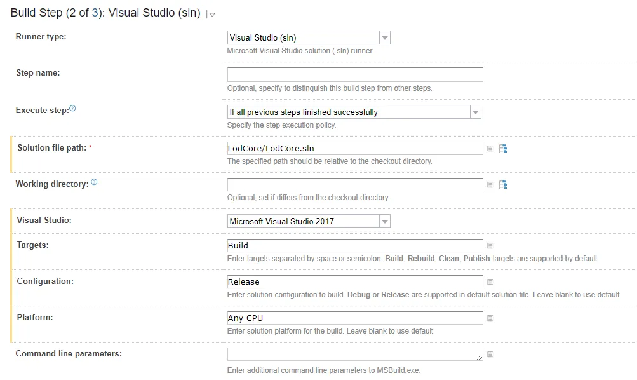Open the checkout tree browser for Working directory

(x=503, y=184)
